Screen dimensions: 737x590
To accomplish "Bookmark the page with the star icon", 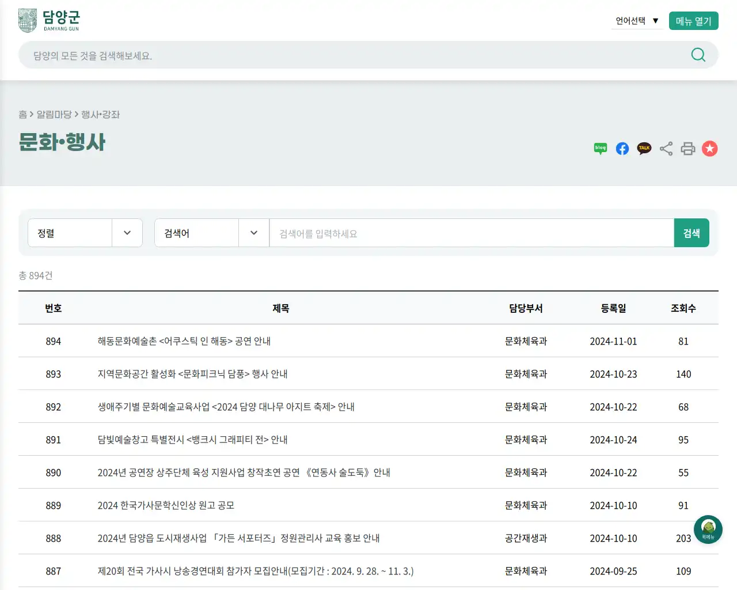I will (x=709, y=149).
